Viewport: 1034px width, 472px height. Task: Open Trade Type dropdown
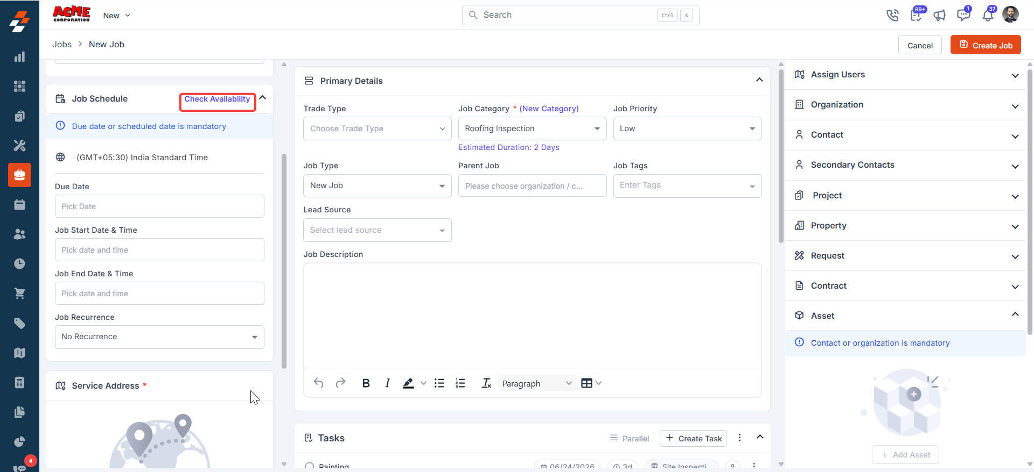click(377, 128)
